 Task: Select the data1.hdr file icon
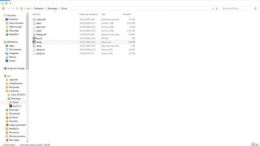coord(34,27)
